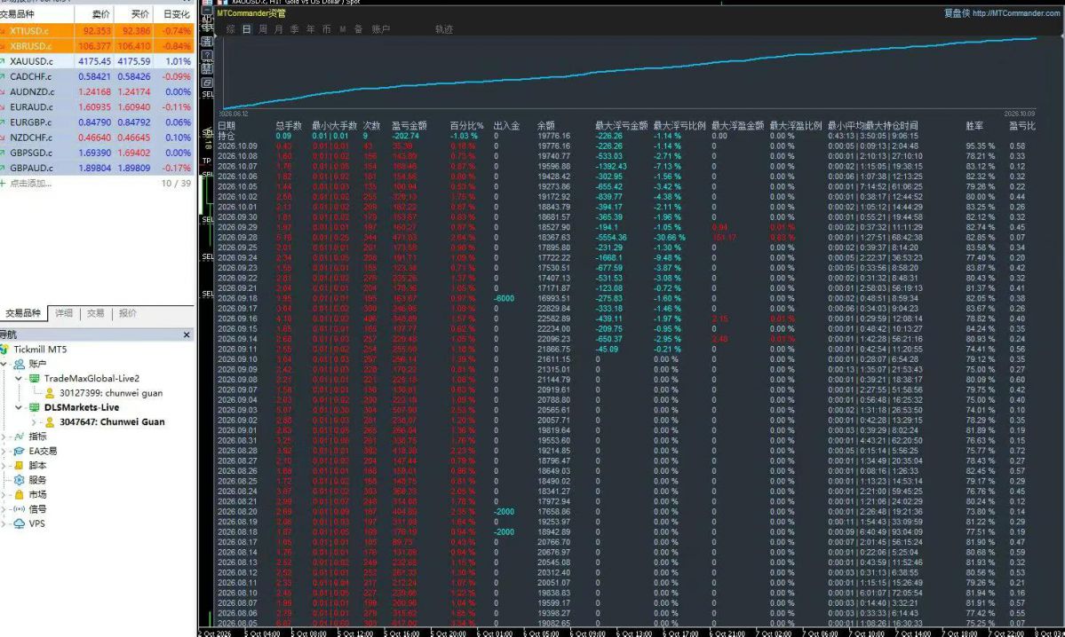Click the Tickmill MT5 logo icon
The width and height of the screenshot is (1065, 637).
(x=4, y=350)
